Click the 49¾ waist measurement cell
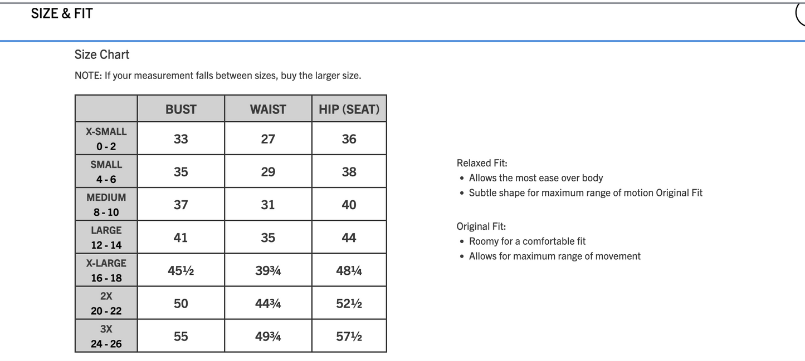The image size is (805, 361). coord(268,337)
